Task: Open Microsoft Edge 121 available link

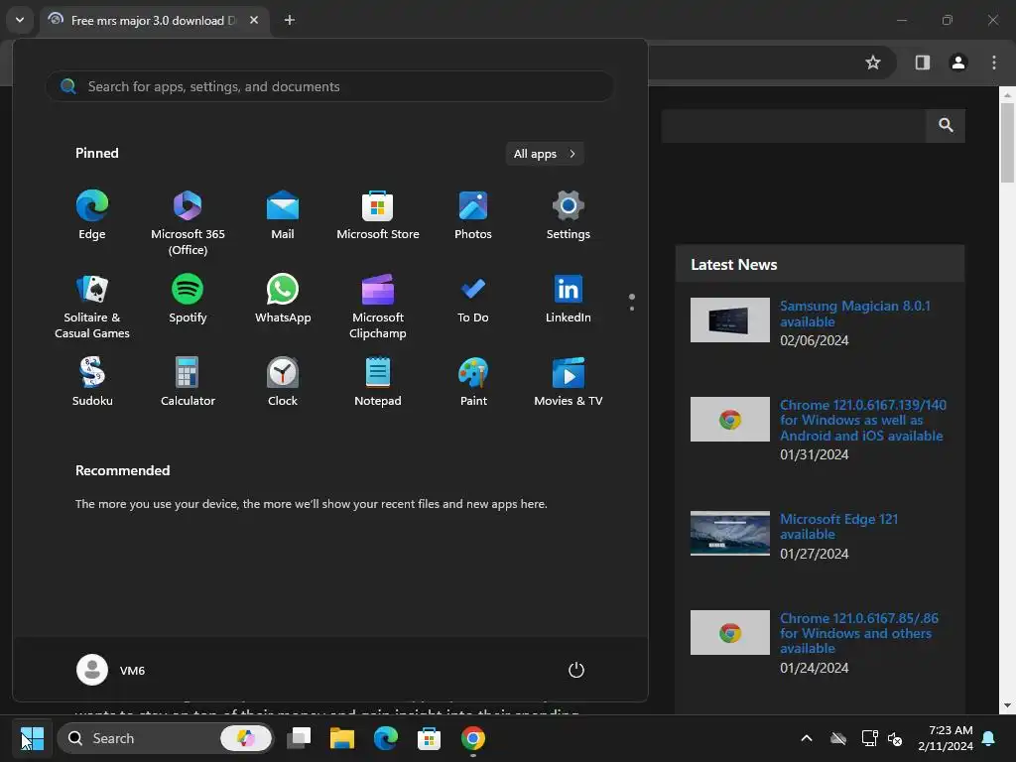Action: coord(838,526)
